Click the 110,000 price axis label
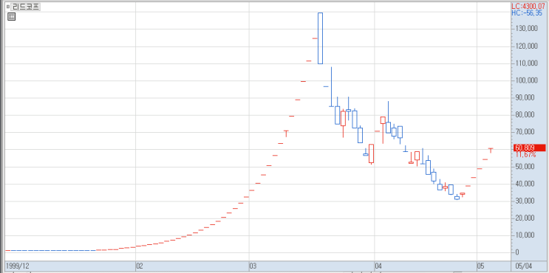549x273 pixels. coord(526,63)
